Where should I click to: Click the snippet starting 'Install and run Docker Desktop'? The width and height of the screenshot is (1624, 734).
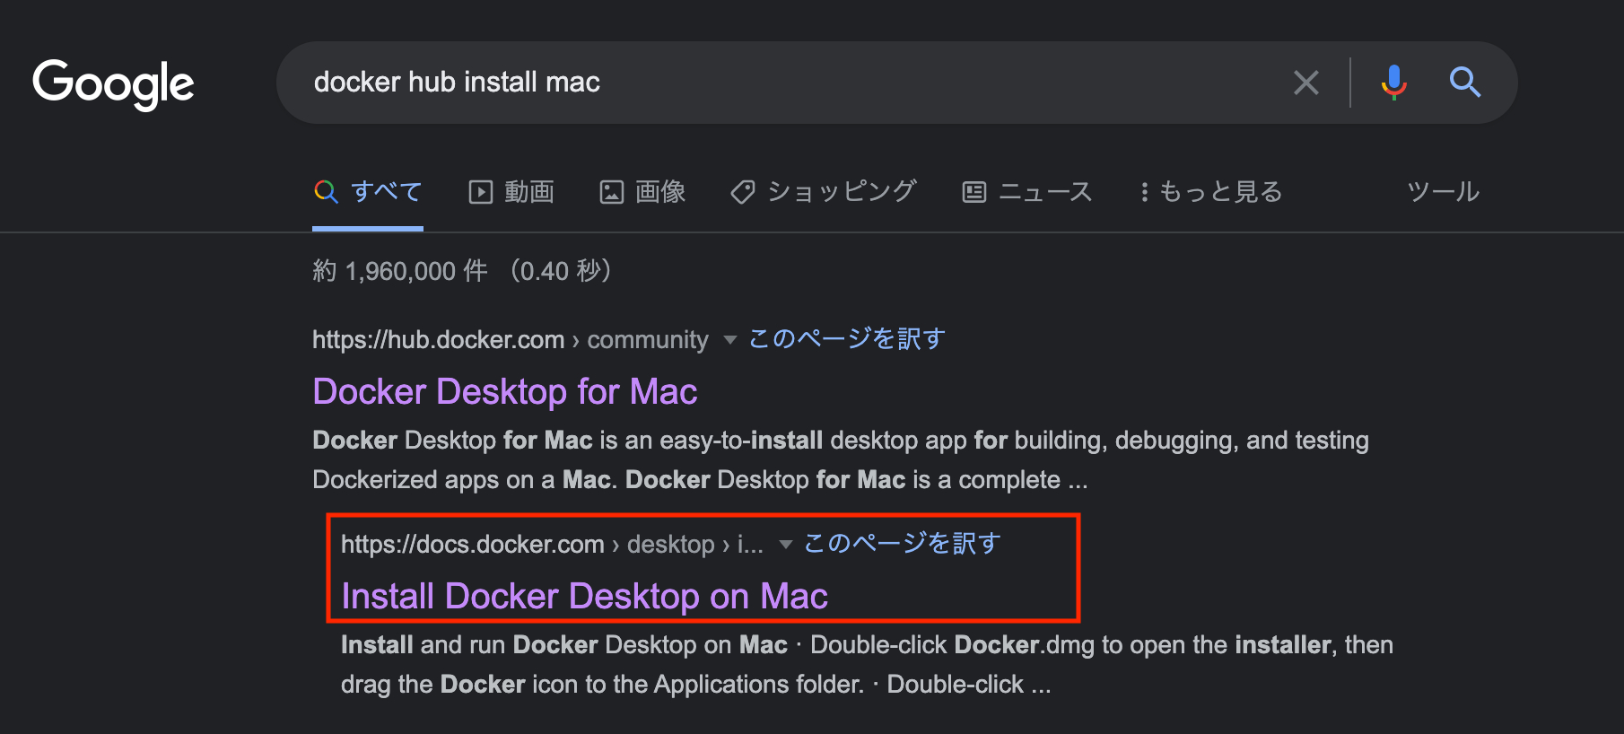867,665
